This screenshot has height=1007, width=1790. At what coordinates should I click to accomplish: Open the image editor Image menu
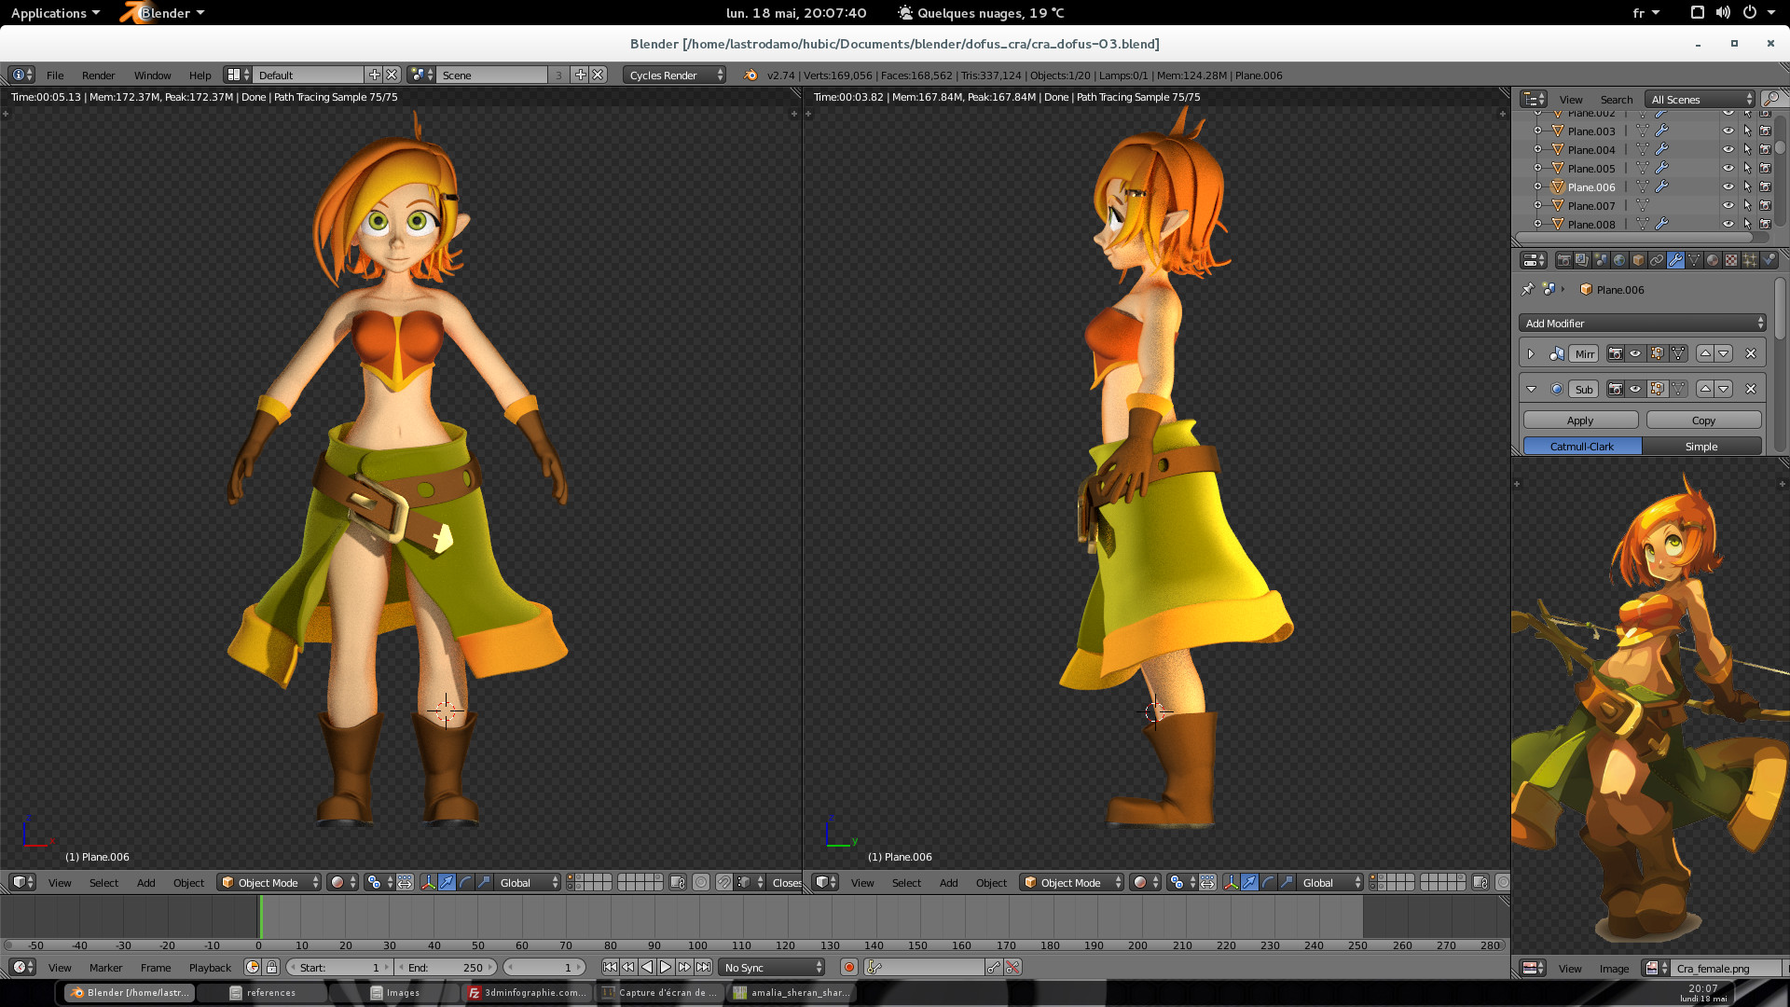(x=1614, y=969)
